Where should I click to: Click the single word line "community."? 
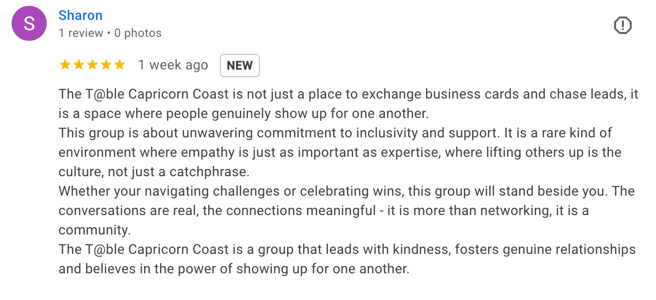tap(94, 230)
